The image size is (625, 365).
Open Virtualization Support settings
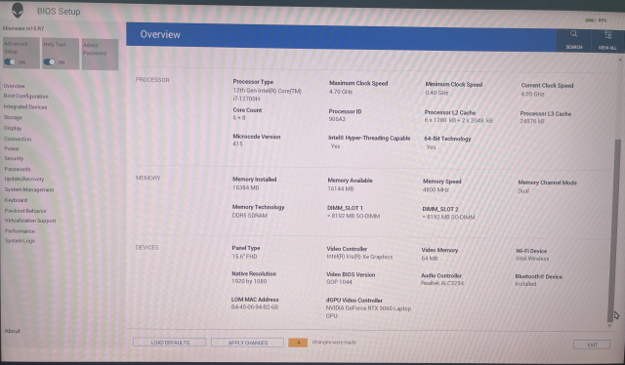(30, 221)
